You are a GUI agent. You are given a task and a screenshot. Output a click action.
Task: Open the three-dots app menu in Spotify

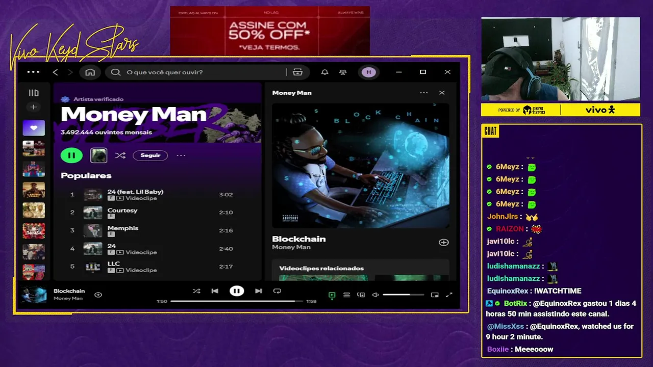(x=33, y=72)
